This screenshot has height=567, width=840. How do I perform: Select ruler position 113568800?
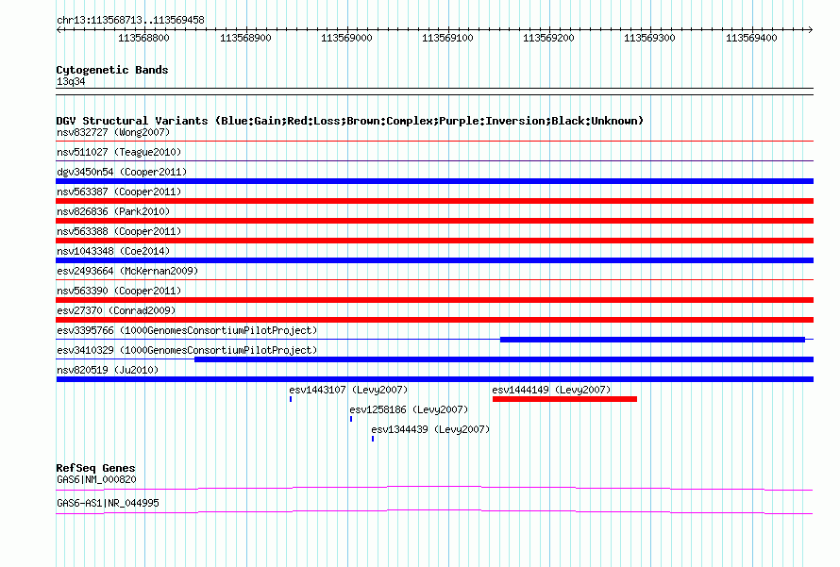pyautogui.click(x=143, y=38)
